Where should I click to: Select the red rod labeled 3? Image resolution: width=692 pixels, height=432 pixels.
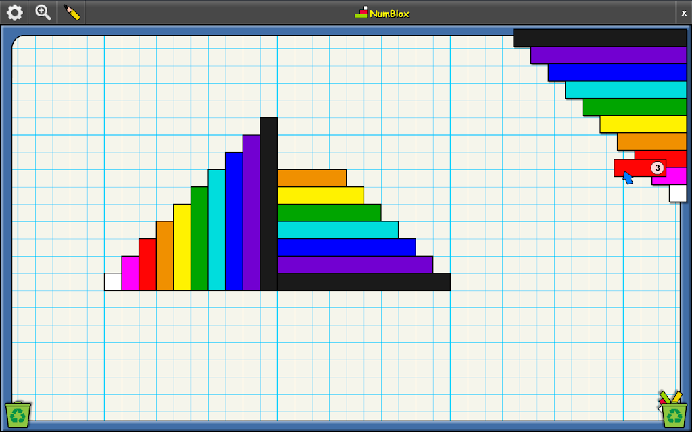click(640, 168)
